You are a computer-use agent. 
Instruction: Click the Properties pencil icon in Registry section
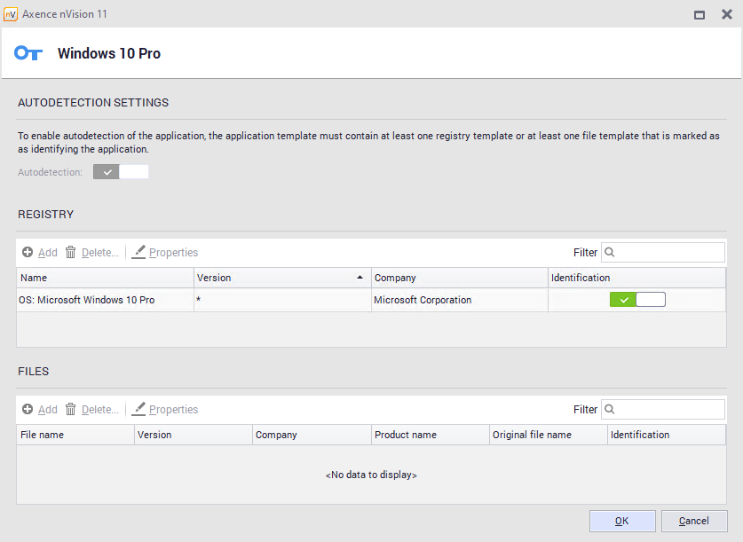click(138, 253)
